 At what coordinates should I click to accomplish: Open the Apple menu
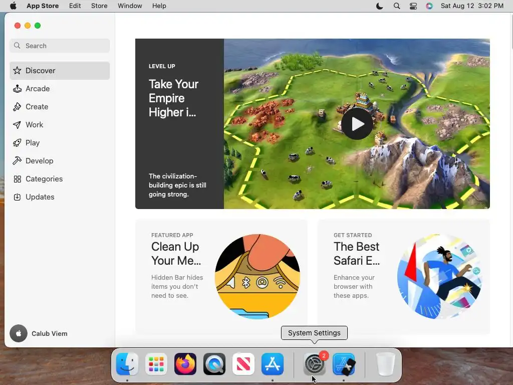pos(13,6)
